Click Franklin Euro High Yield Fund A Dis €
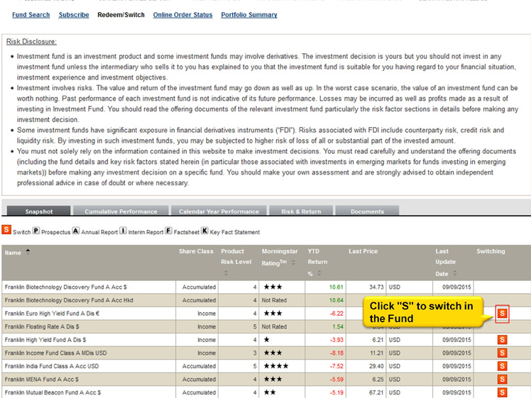This screenshot has height=398, width=531. point(52,314)
